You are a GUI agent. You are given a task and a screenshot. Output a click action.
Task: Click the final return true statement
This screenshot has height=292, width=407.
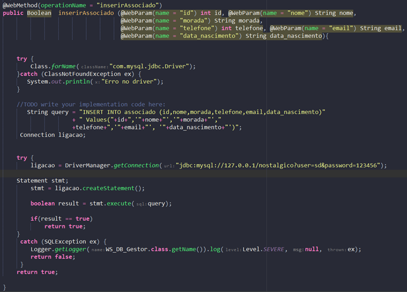pos(37,272)
